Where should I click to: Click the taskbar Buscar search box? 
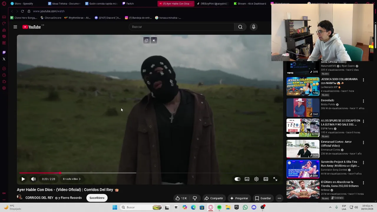(x=141, y=207)
